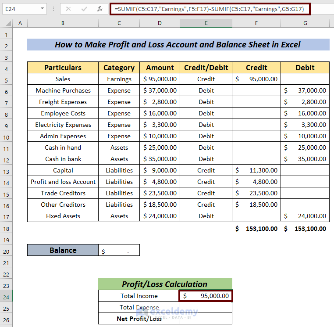This screenshot has height=327, width=334.
Task: Click the Enter checkmark formula bar icon
Action: point(84,9)
